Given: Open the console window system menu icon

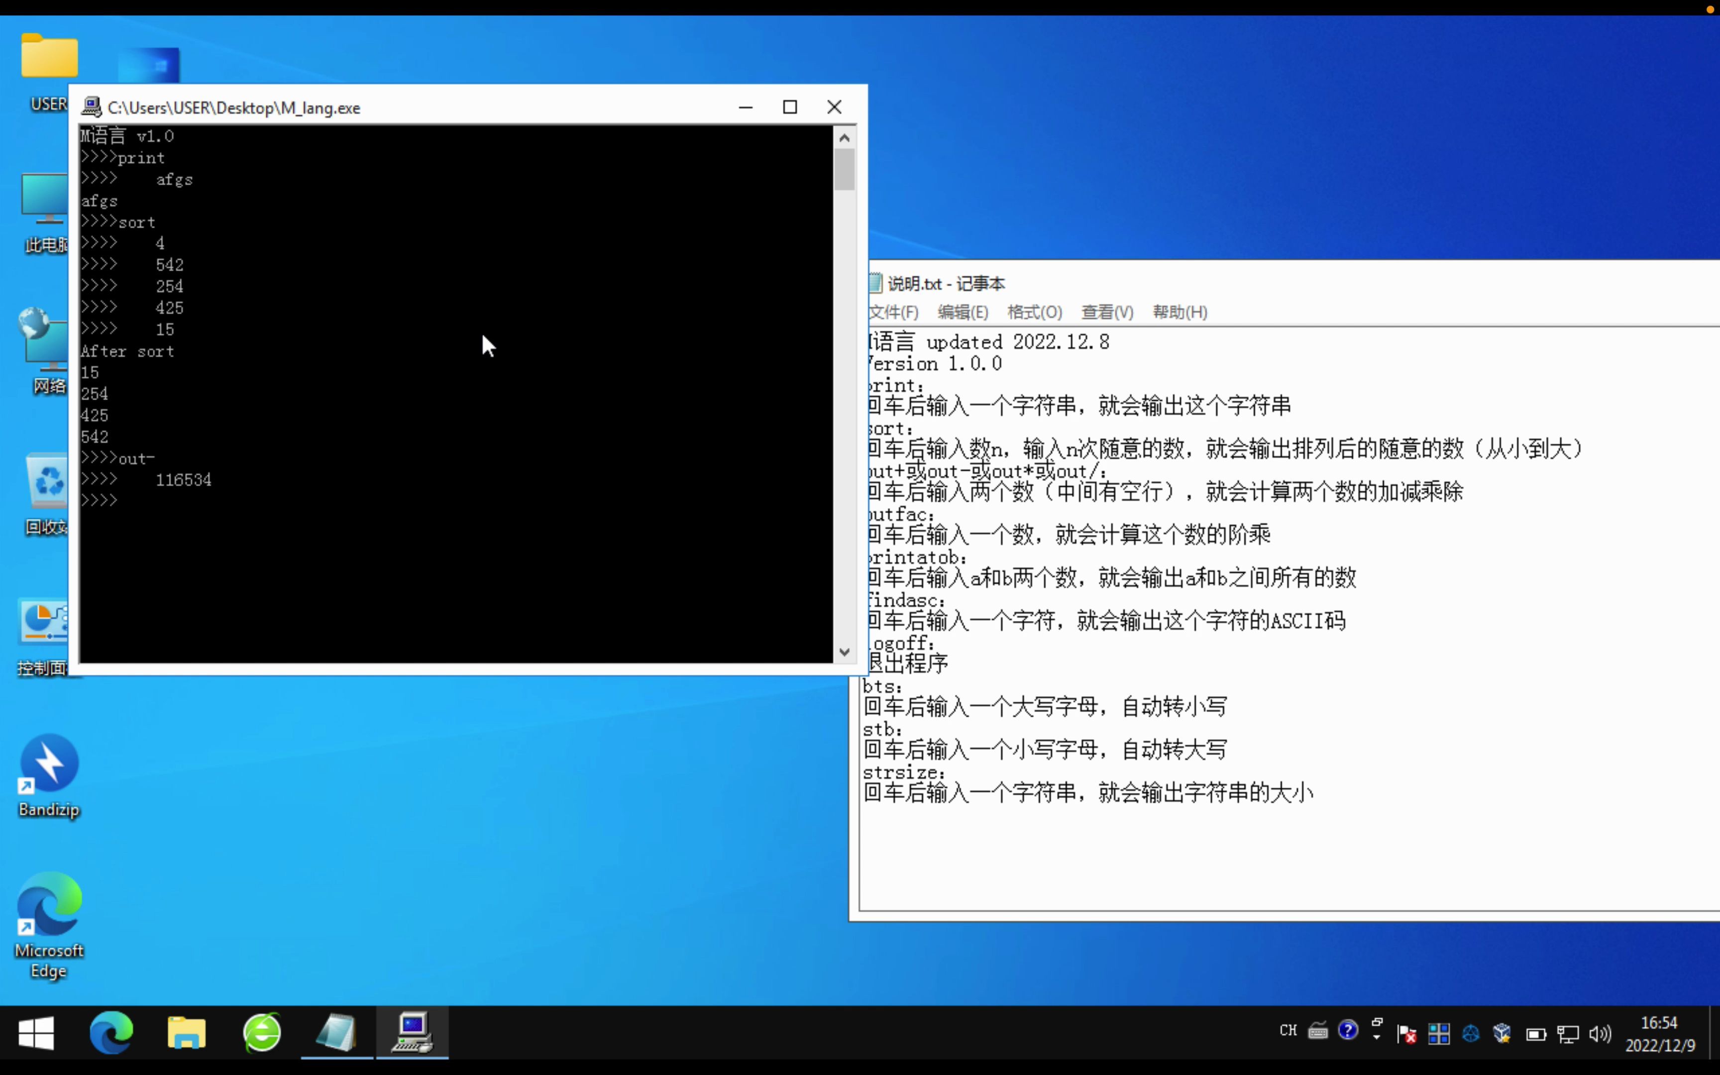Looking at the screenshot, I should tap(91, 107).
